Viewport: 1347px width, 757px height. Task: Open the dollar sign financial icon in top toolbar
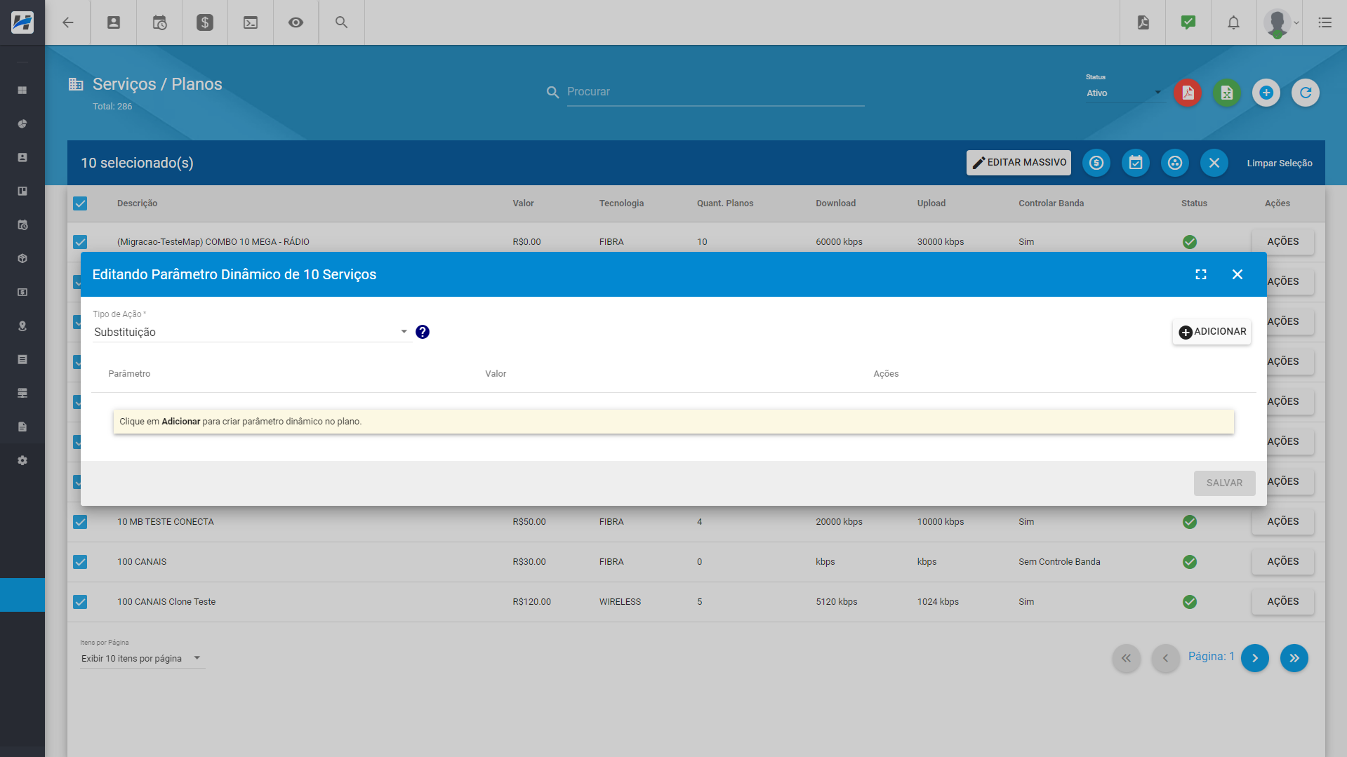tap(205, 22)
